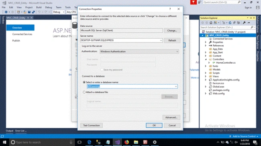Select 'Attach a database file' radio button

point(84,92)
